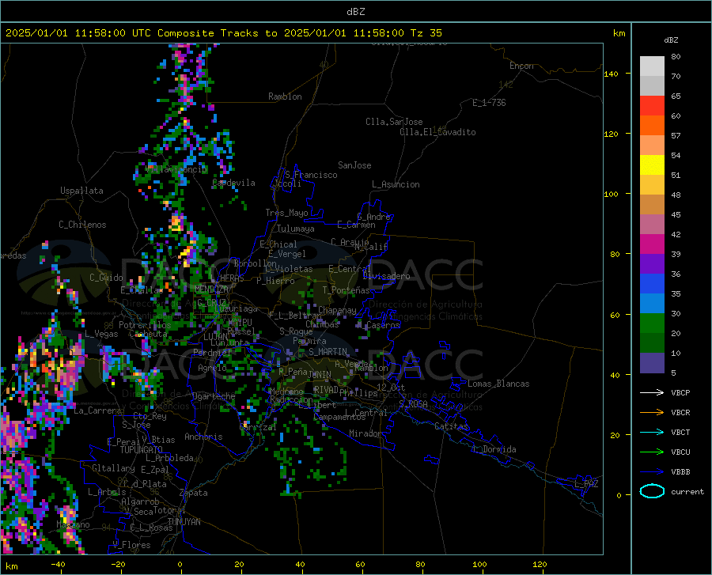Select the light gray 70 dBZ swatch

point(652,66)
